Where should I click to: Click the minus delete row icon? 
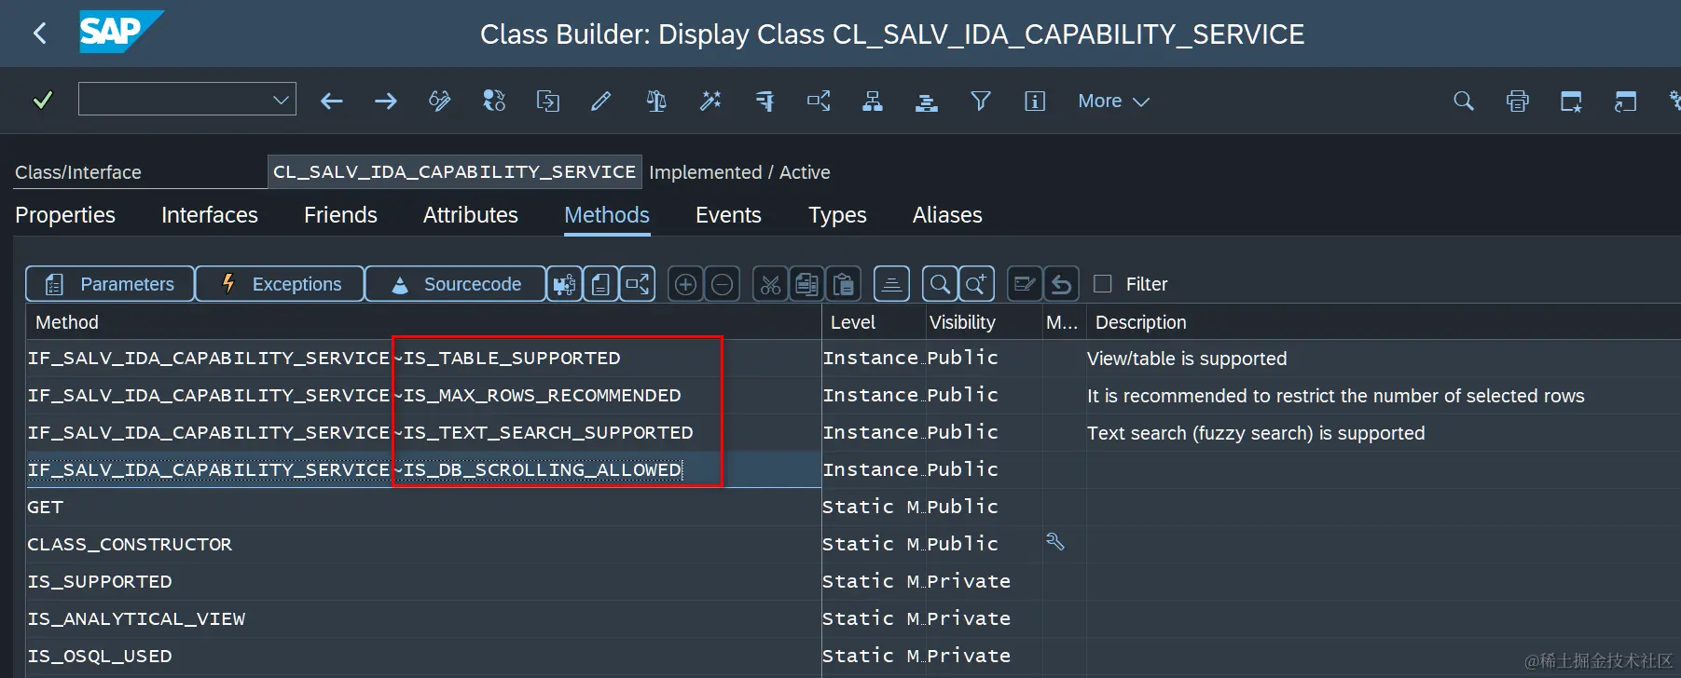pyautogui.click(x=723, y=284)
